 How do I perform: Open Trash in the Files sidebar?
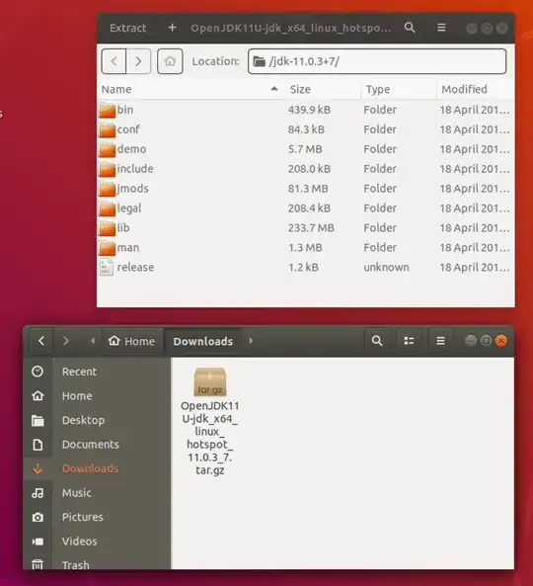coord(75,564)
